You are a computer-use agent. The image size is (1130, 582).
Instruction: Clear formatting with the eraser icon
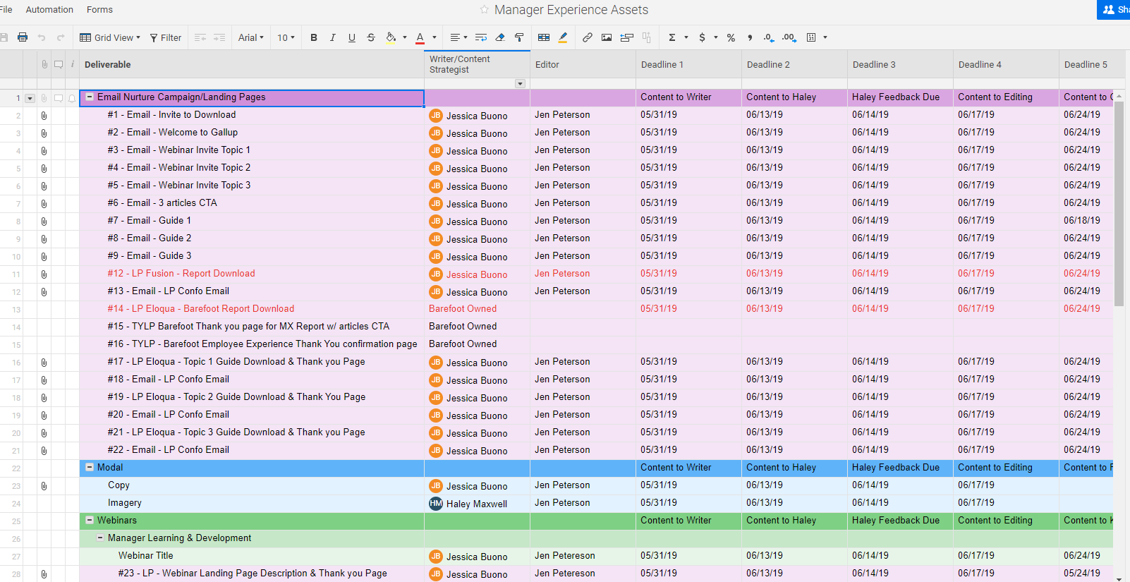(500, 37)
